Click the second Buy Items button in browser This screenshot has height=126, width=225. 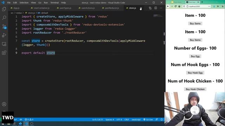click(x=195, y=40)
